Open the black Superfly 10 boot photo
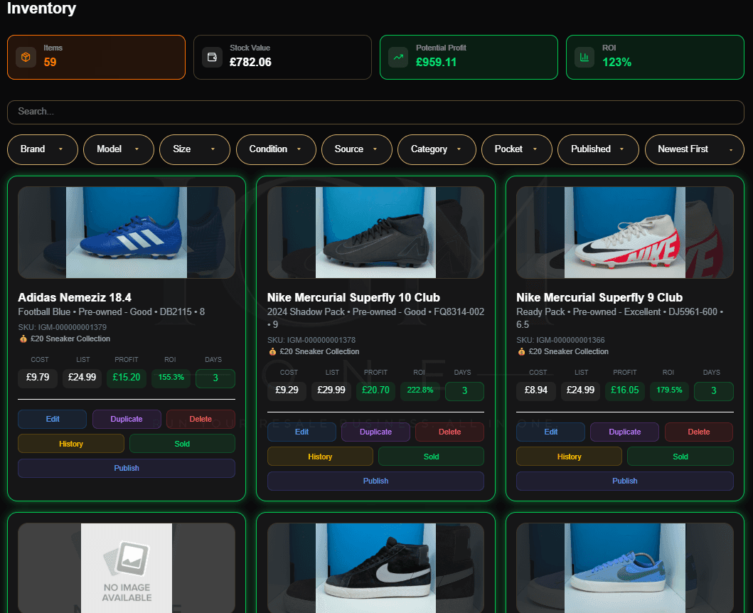Screen dimensions: 753x613 point(375,233)
